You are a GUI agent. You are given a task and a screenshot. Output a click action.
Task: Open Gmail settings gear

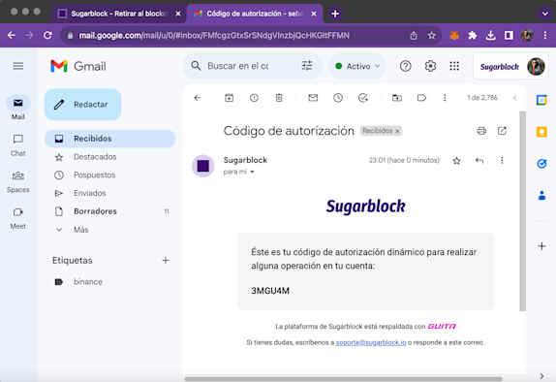430,66
